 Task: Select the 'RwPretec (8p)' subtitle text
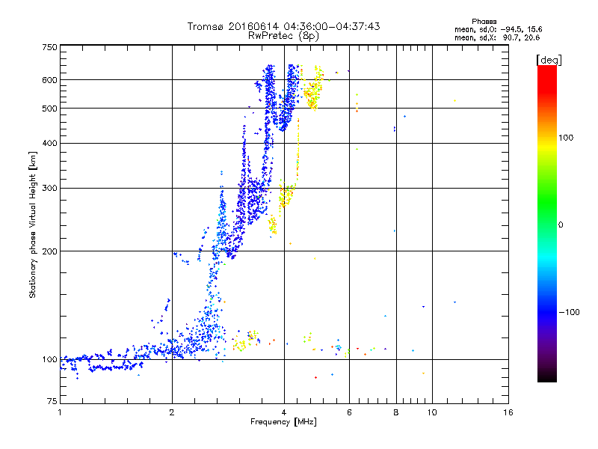coord(283,36)
